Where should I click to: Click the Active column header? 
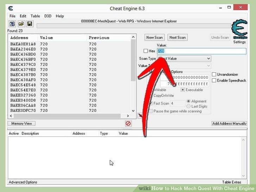coord(14,133)
